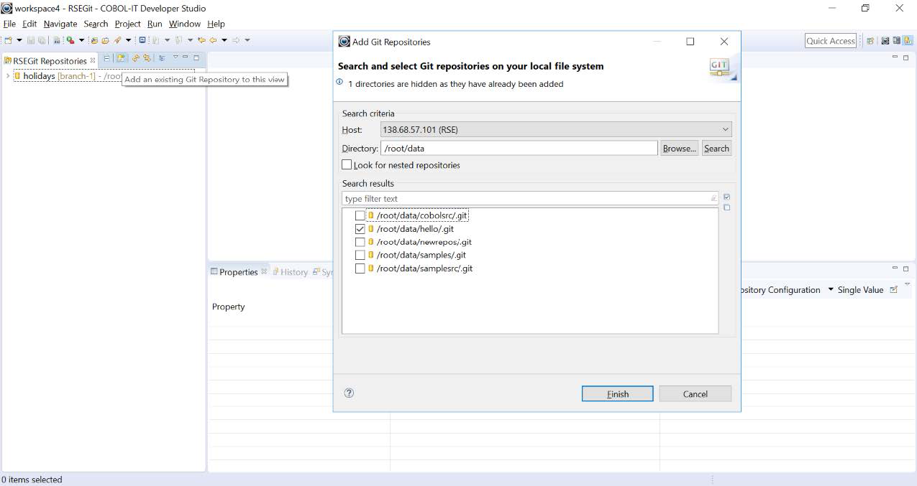Expand the holidays repository node
This screenshot has height=486, width=917.
click(x=7, y=76)
